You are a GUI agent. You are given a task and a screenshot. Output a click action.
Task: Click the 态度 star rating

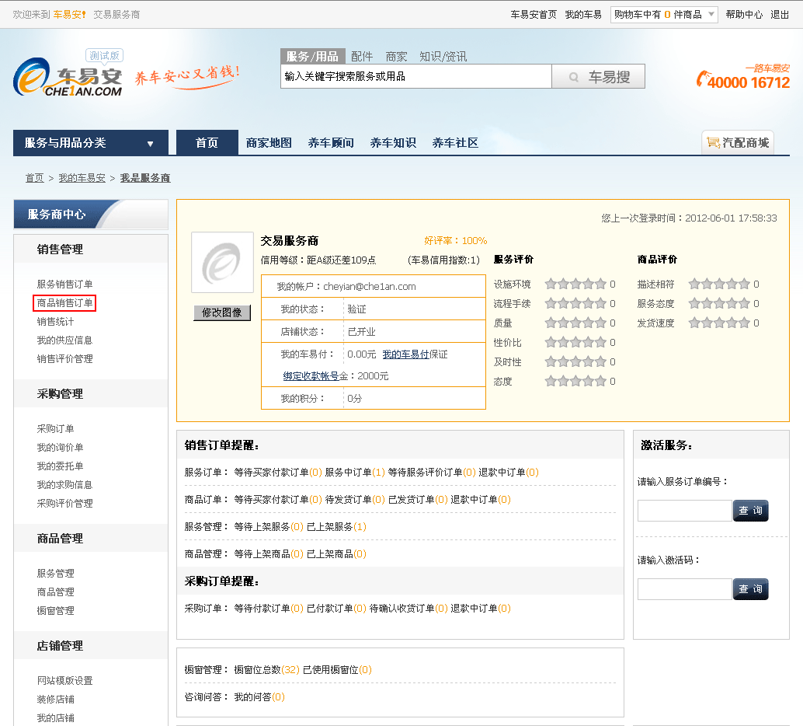pos(575,382)
